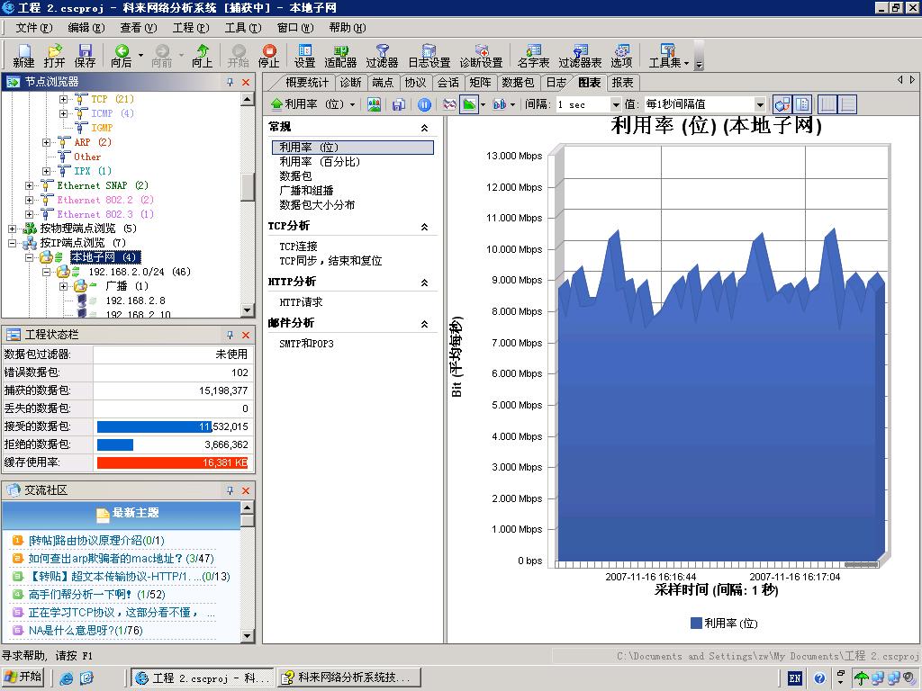
Task: Click the 保存 (Save) project icon
Action: tap(85, 52)
